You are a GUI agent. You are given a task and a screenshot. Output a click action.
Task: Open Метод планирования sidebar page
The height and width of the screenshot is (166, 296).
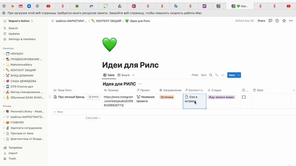pyautogui.click(x=25, y=92)
